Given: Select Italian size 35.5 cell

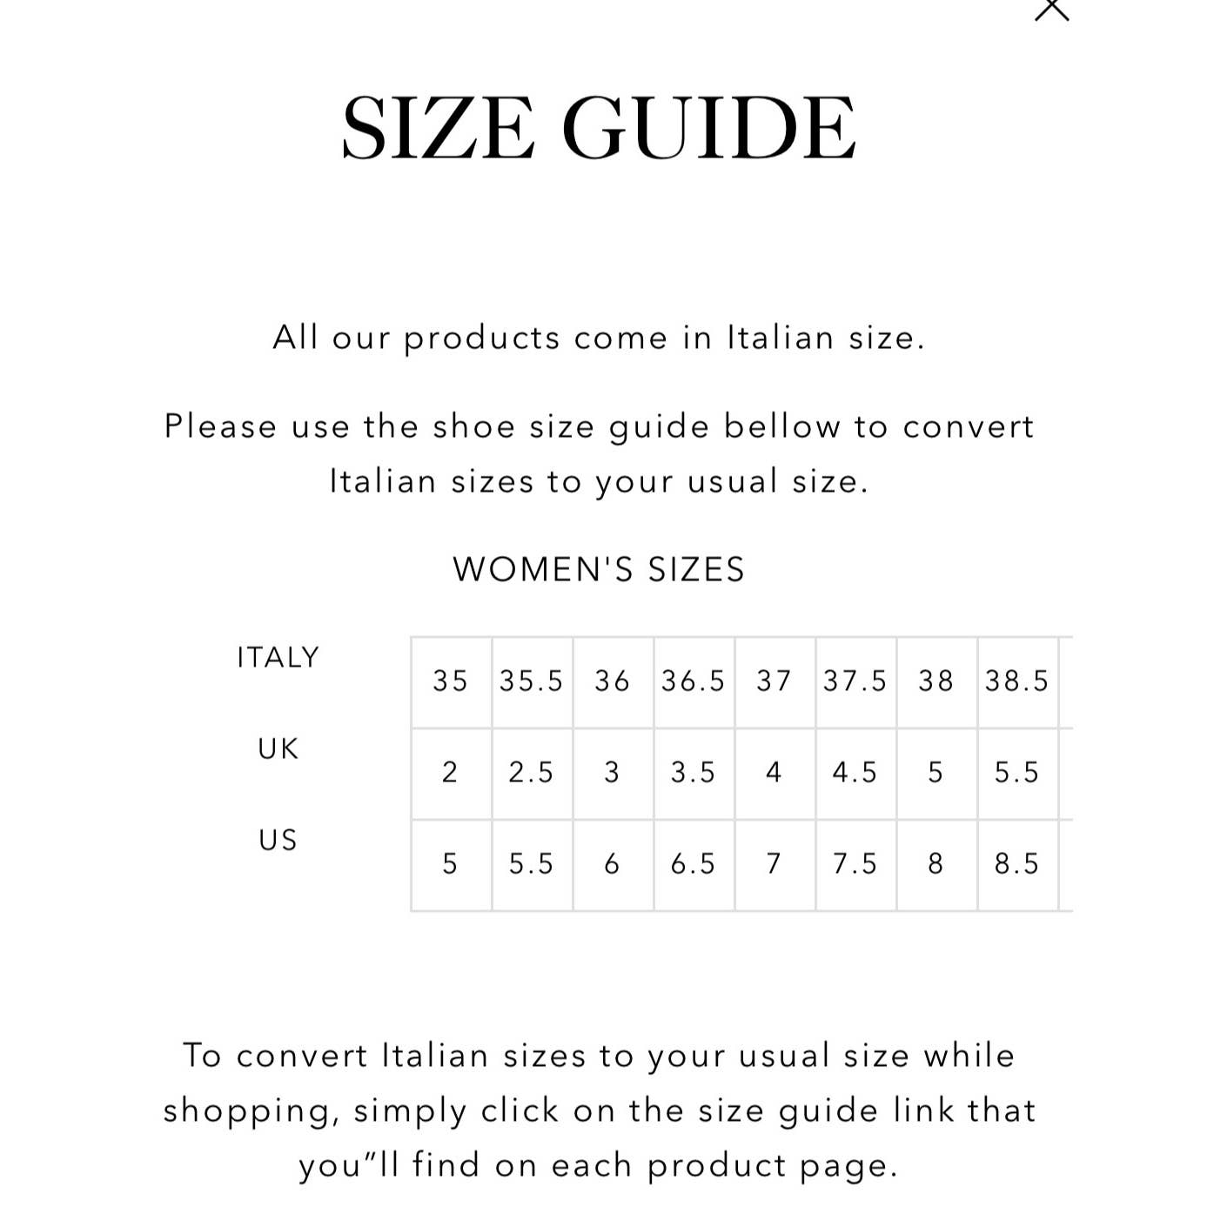Looking at the screenshot, I should (x=532, y=681).
